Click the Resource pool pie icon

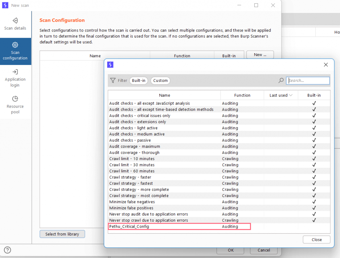click(15, 99)
